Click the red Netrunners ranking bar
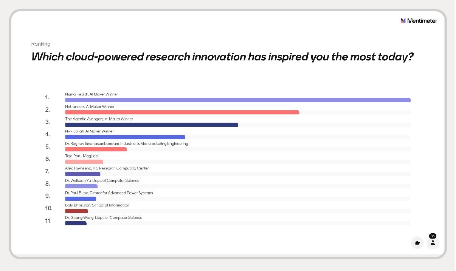 click(x=182, y=112)
